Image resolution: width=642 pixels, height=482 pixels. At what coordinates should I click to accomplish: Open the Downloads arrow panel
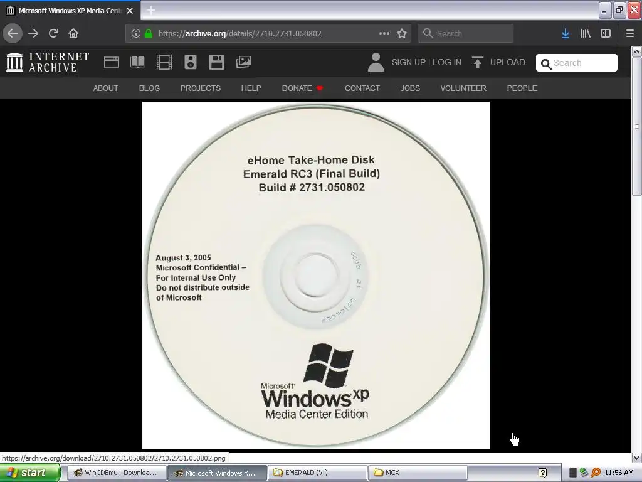566,33
